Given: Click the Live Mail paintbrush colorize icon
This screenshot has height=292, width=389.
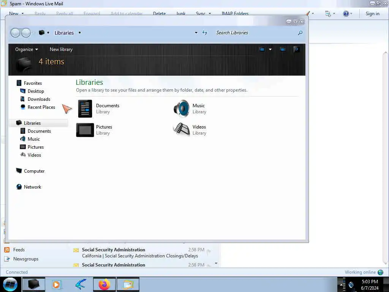Looking at the screenshot, I should 308,13.
